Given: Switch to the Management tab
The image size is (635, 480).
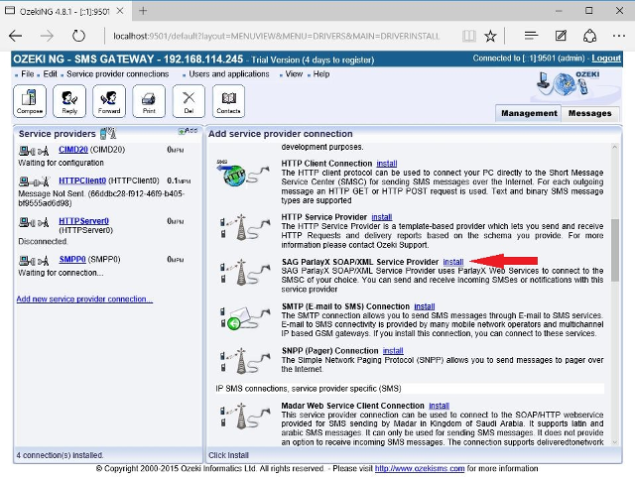Looking at the screenshot, I should click(x=529, y=113).
